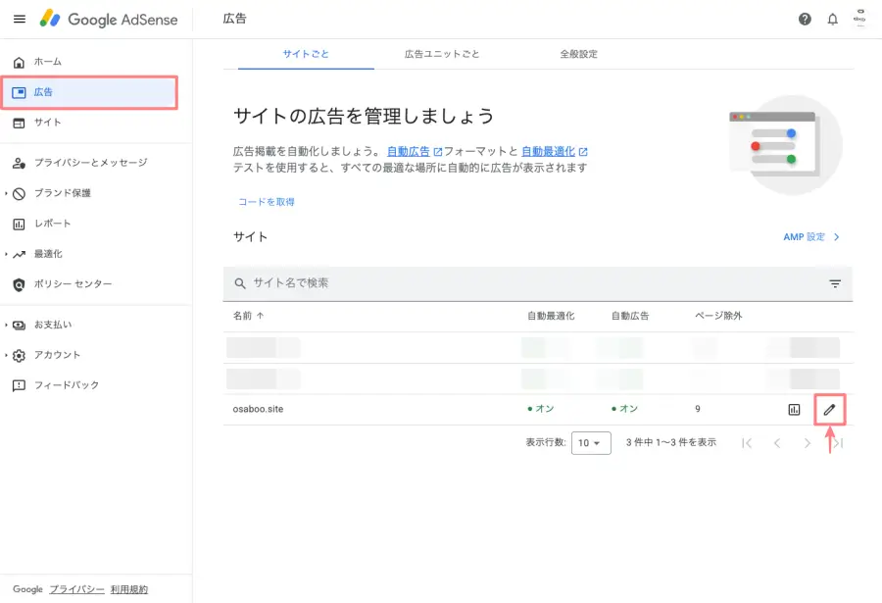Open the bar chart statistics icon for osaboo.site
This screenshot has height=603, width=882.
(794, 409)
